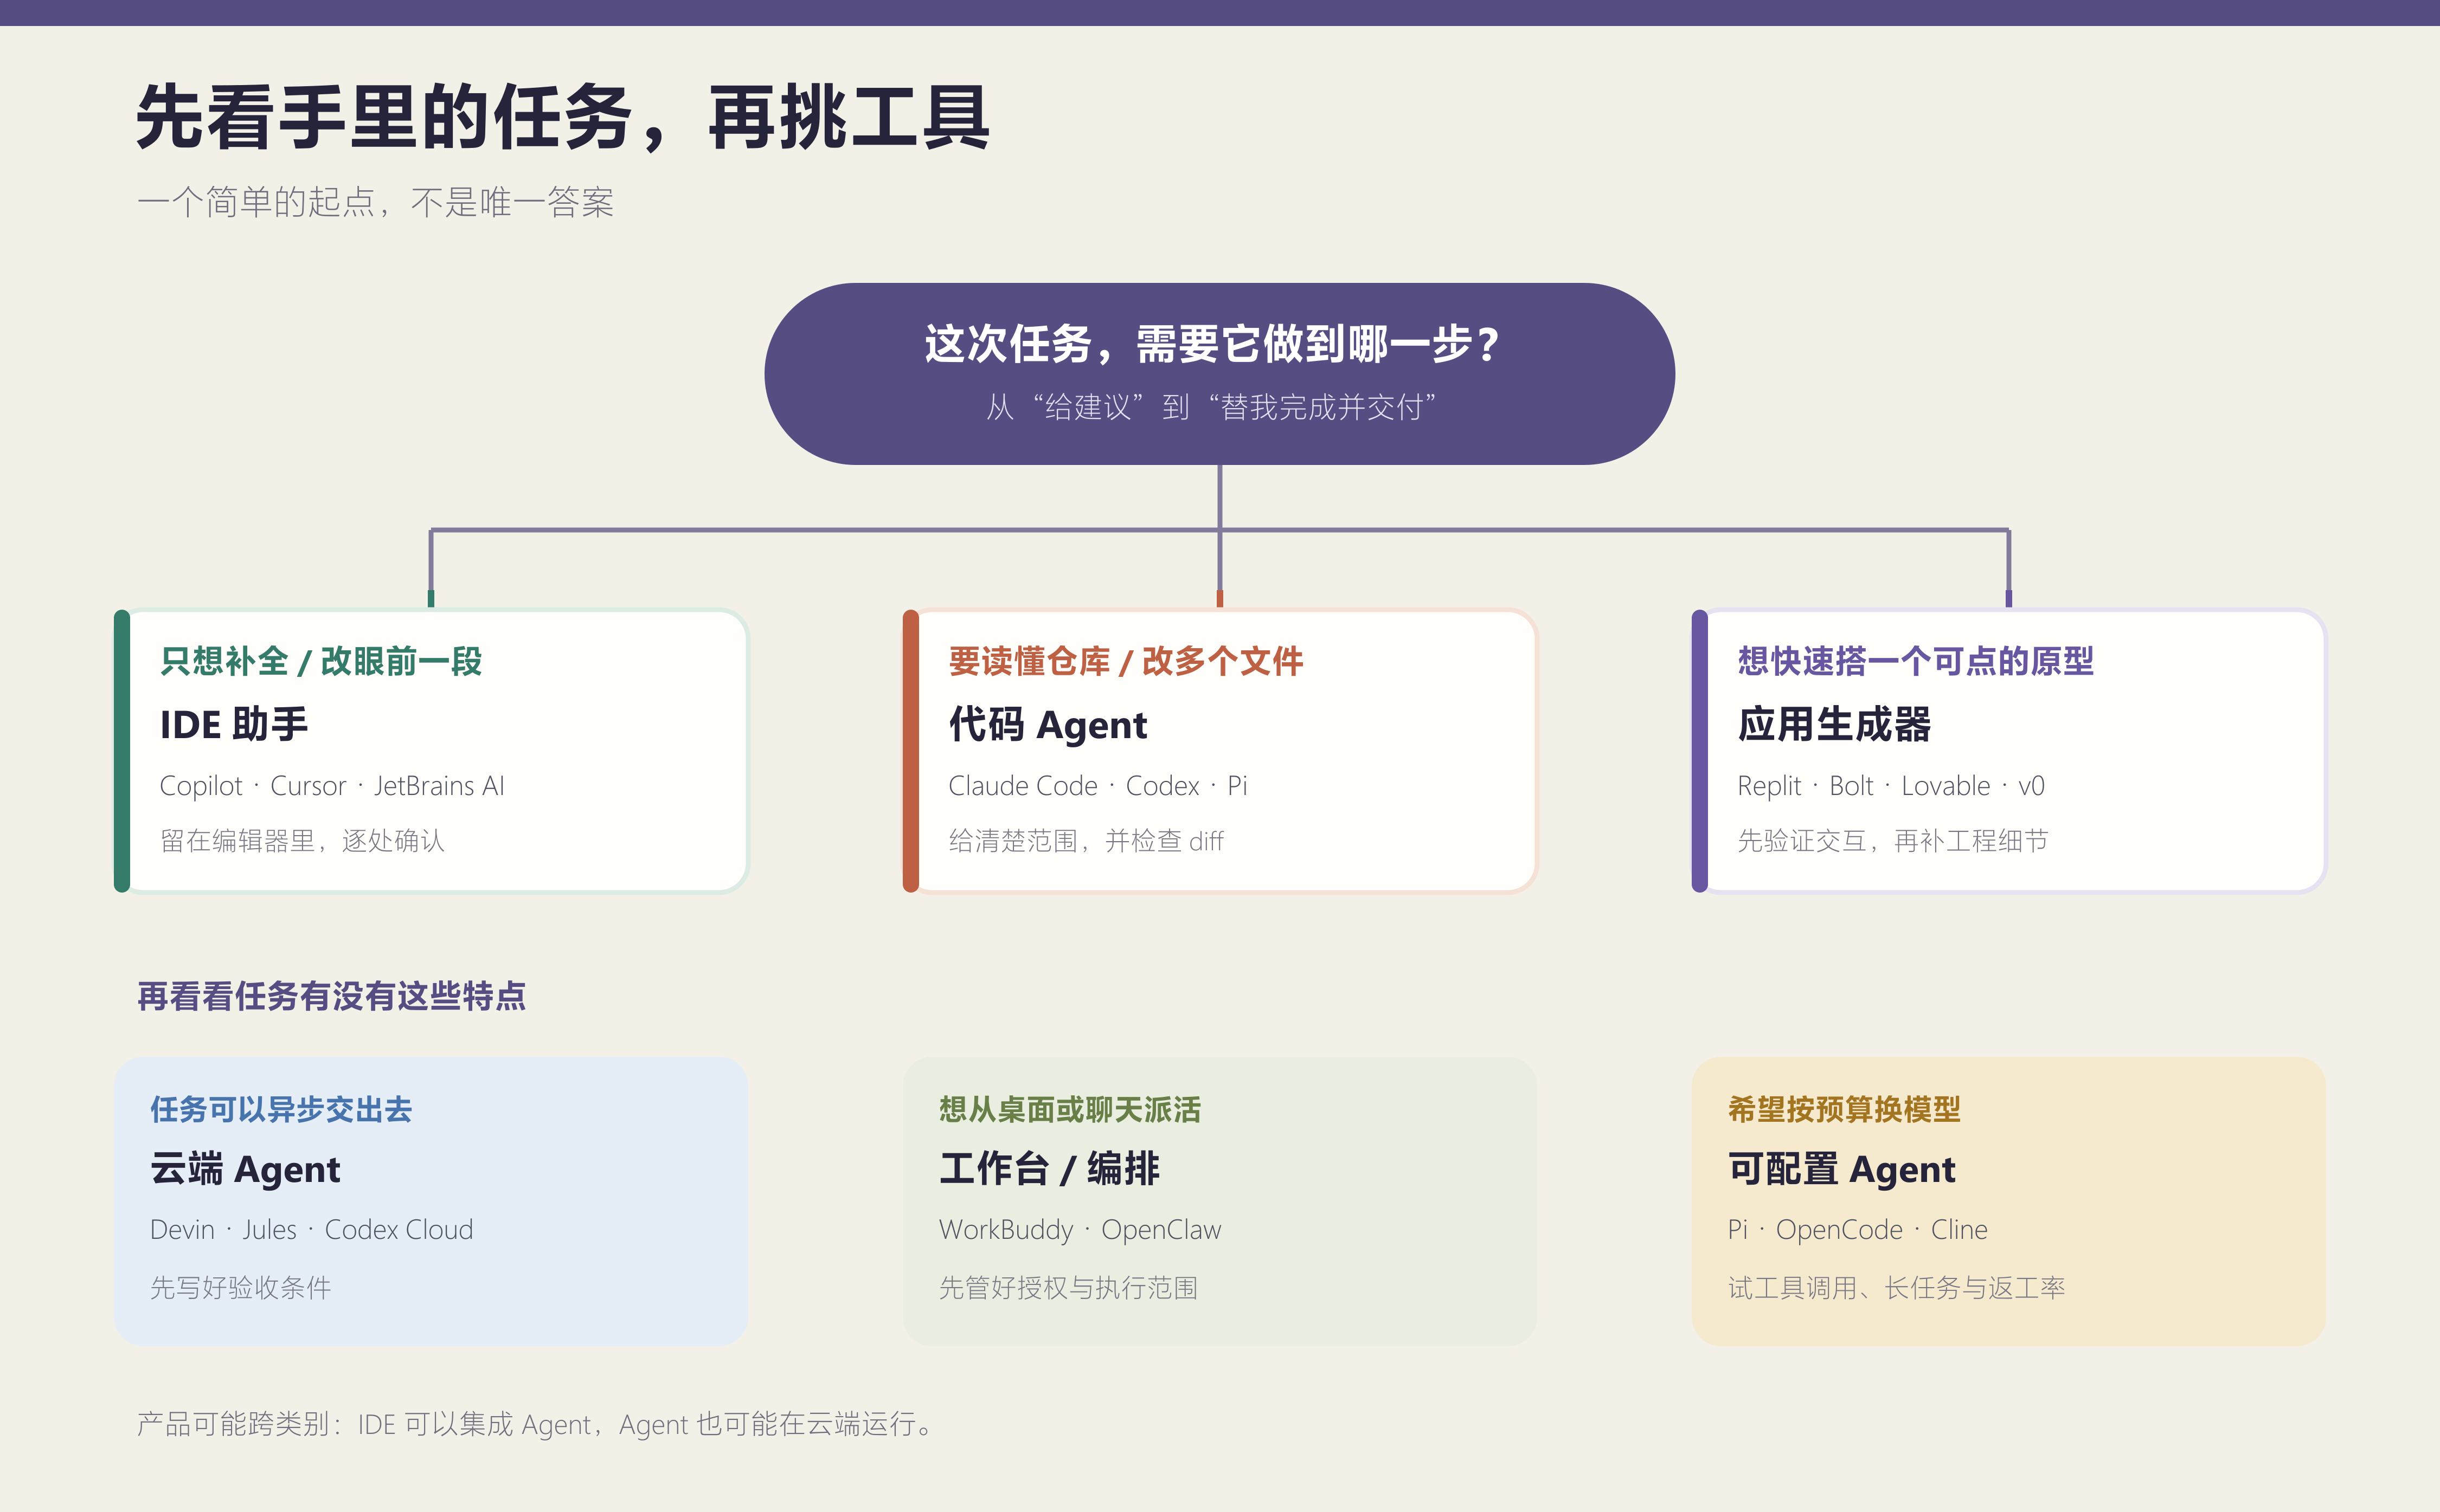The height and width of the screenshot is (1512, 2440).
Task: Click the green heading 只想补全 / 改眼前一段
Action: pos(321,661)
